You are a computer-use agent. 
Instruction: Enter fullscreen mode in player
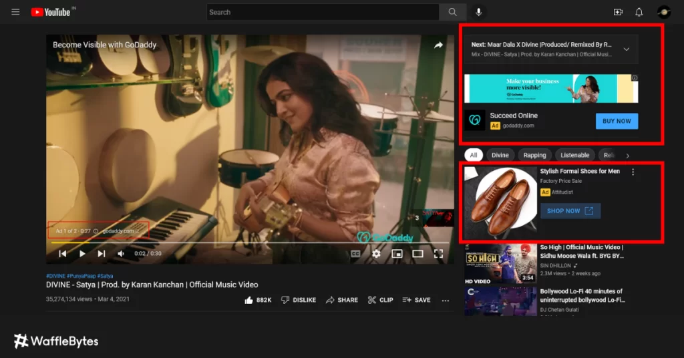click(x=439, y=254)
